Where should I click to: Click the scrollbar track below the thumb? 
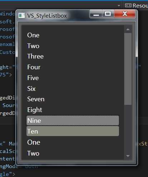(x=128, y=129)
